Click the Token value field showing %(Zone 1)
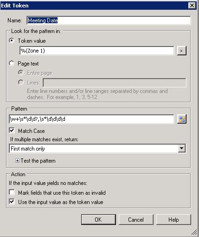This screenshot has height=237, width=199. point(97,51)
